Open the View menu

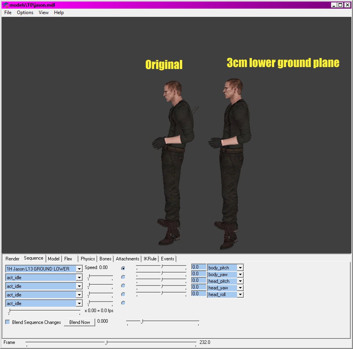(x=43, y=13)
